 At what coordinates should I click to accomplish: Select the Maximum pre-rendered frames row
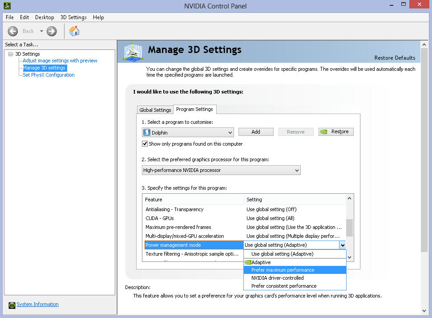click(244, 227)
